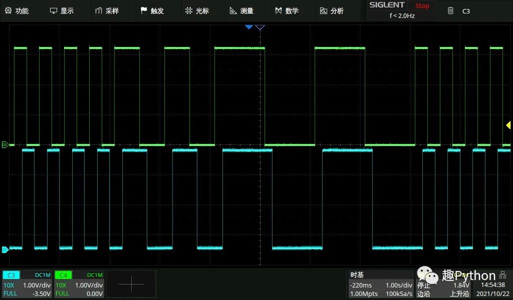This screenshot has width=513, height=300.
Task: Click C3 FULL bandwidth label
Action: point(10,293)
